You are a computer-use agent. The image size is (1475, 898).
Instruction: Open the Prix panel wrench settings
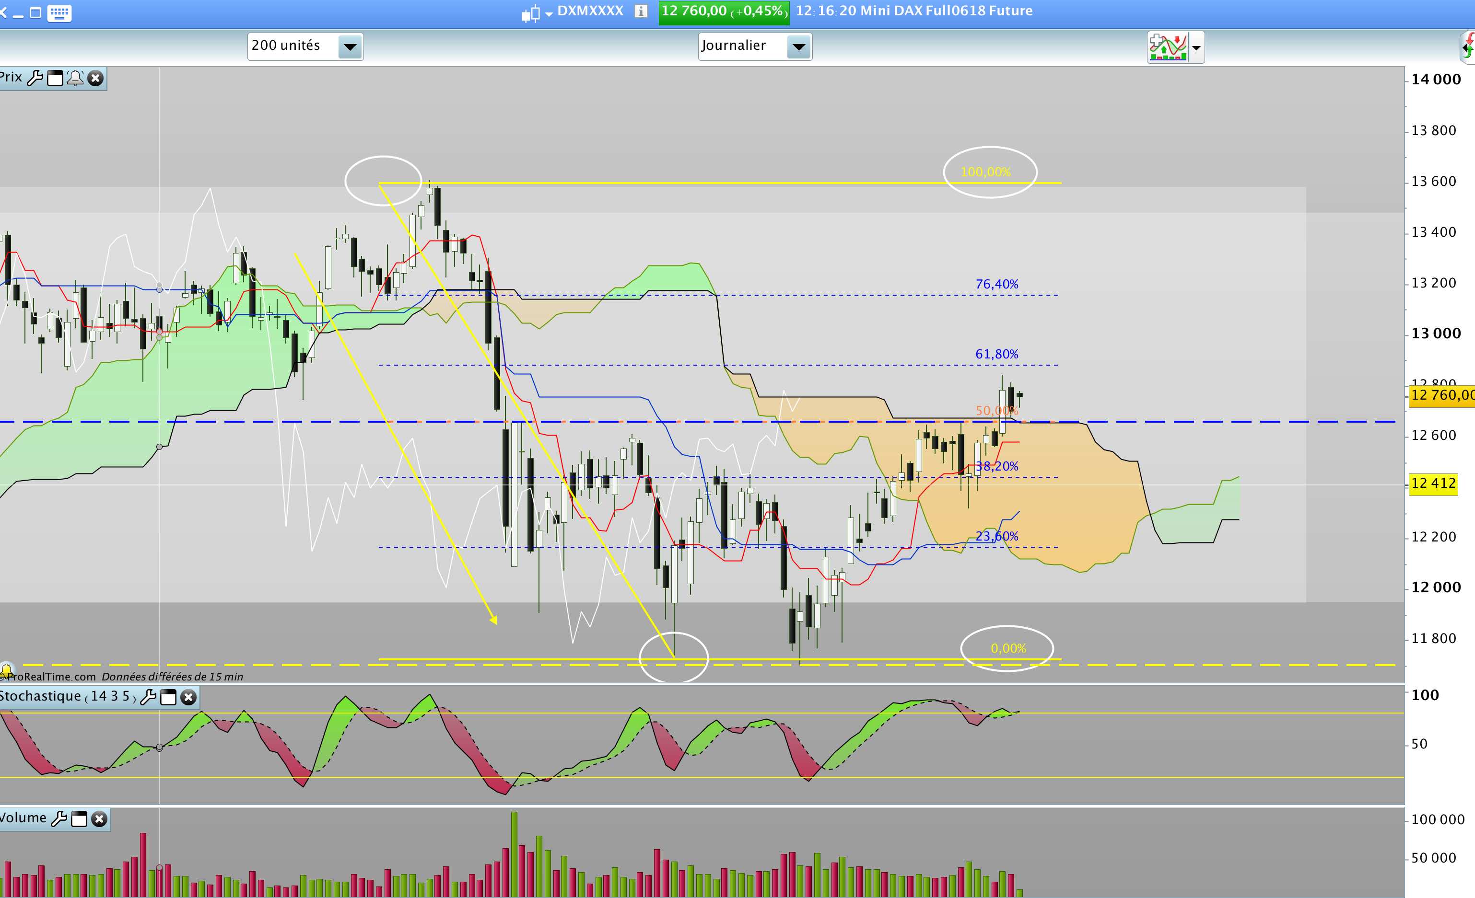35,78
